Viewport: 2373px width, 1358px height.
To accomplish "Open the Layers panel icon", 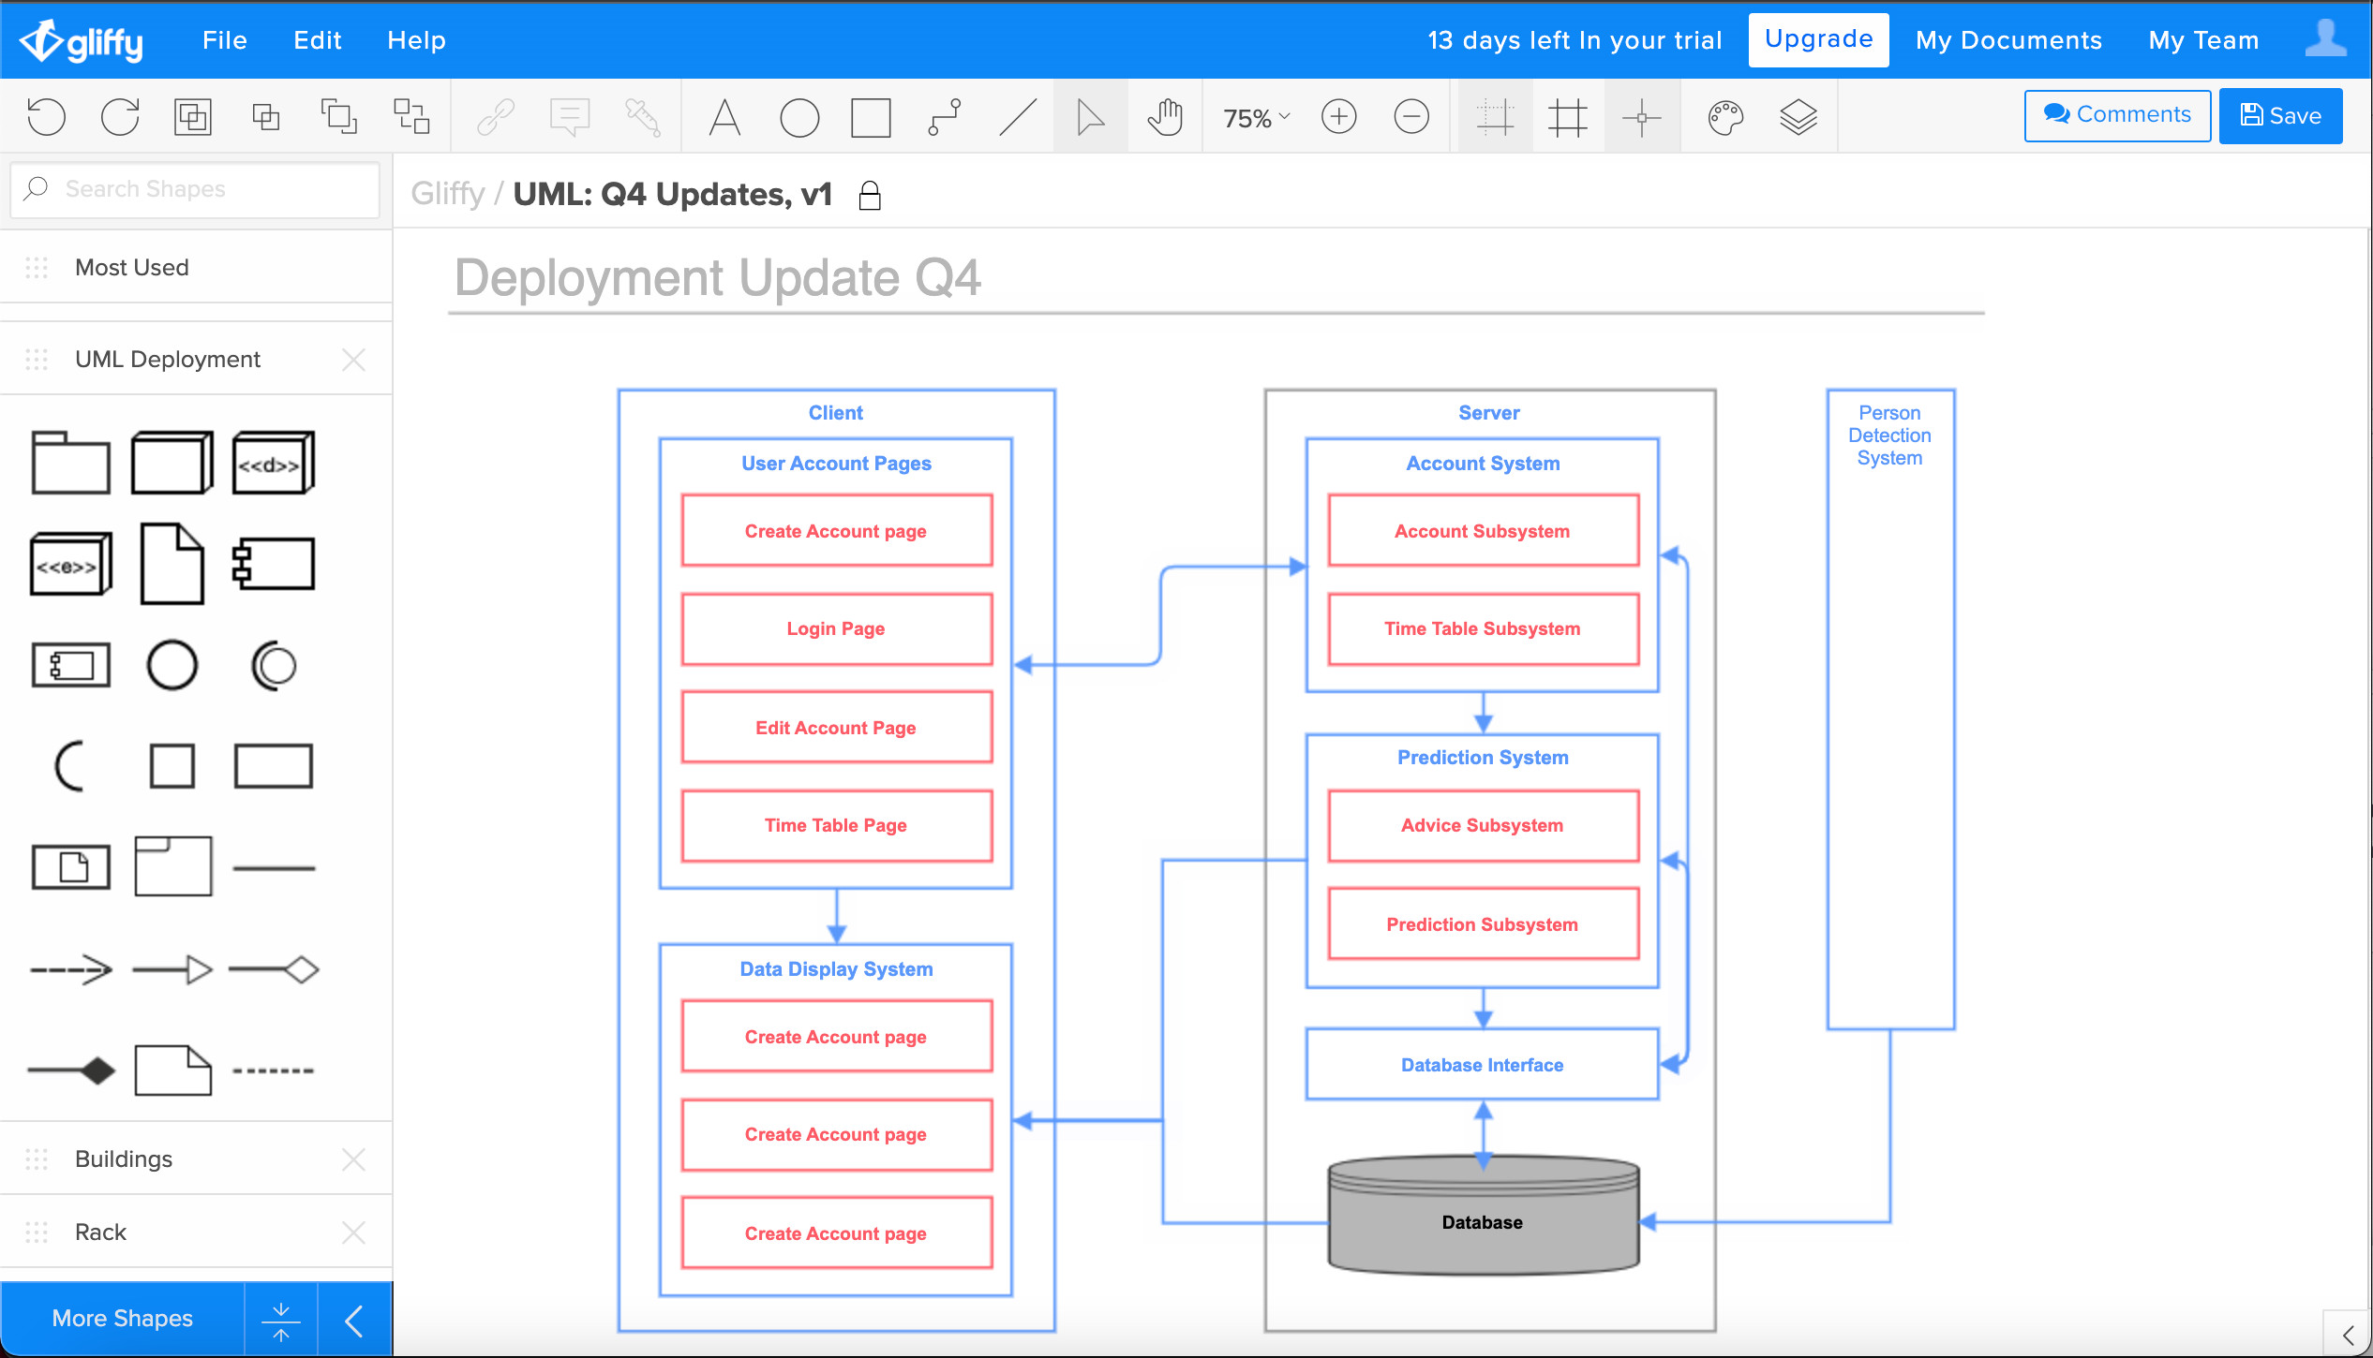I will pos(1798,117).
